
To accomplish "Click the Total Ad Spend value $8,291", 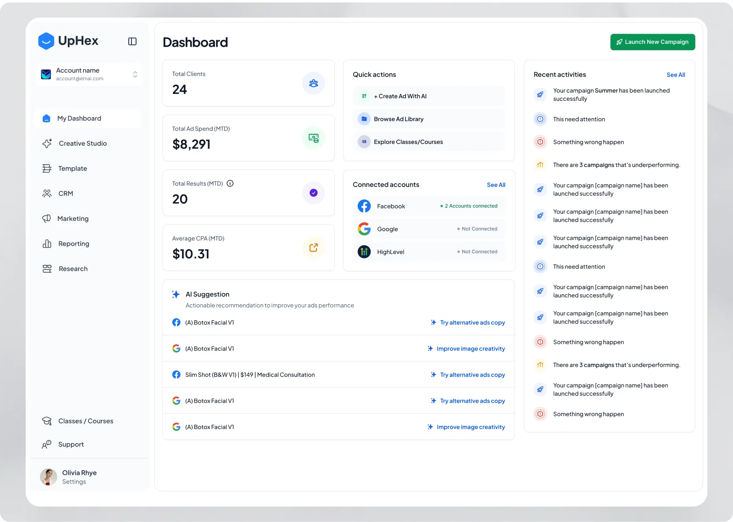I will point(191,144).
